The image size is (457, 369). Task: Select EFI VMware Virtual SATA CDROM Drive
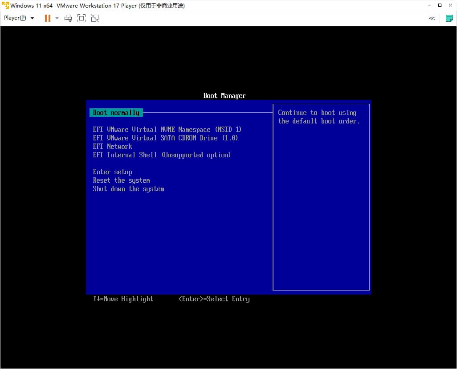point(165,138)
